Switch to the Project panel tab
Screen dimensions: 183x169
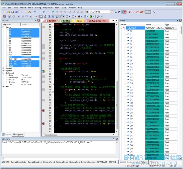[x=6, y=135]
